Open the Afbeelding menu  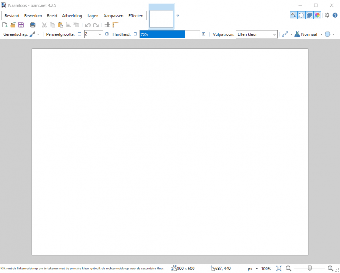click(72, 16)
